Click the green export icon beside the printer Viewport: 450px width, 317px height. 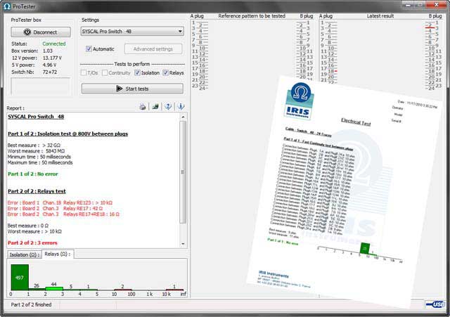155,107
